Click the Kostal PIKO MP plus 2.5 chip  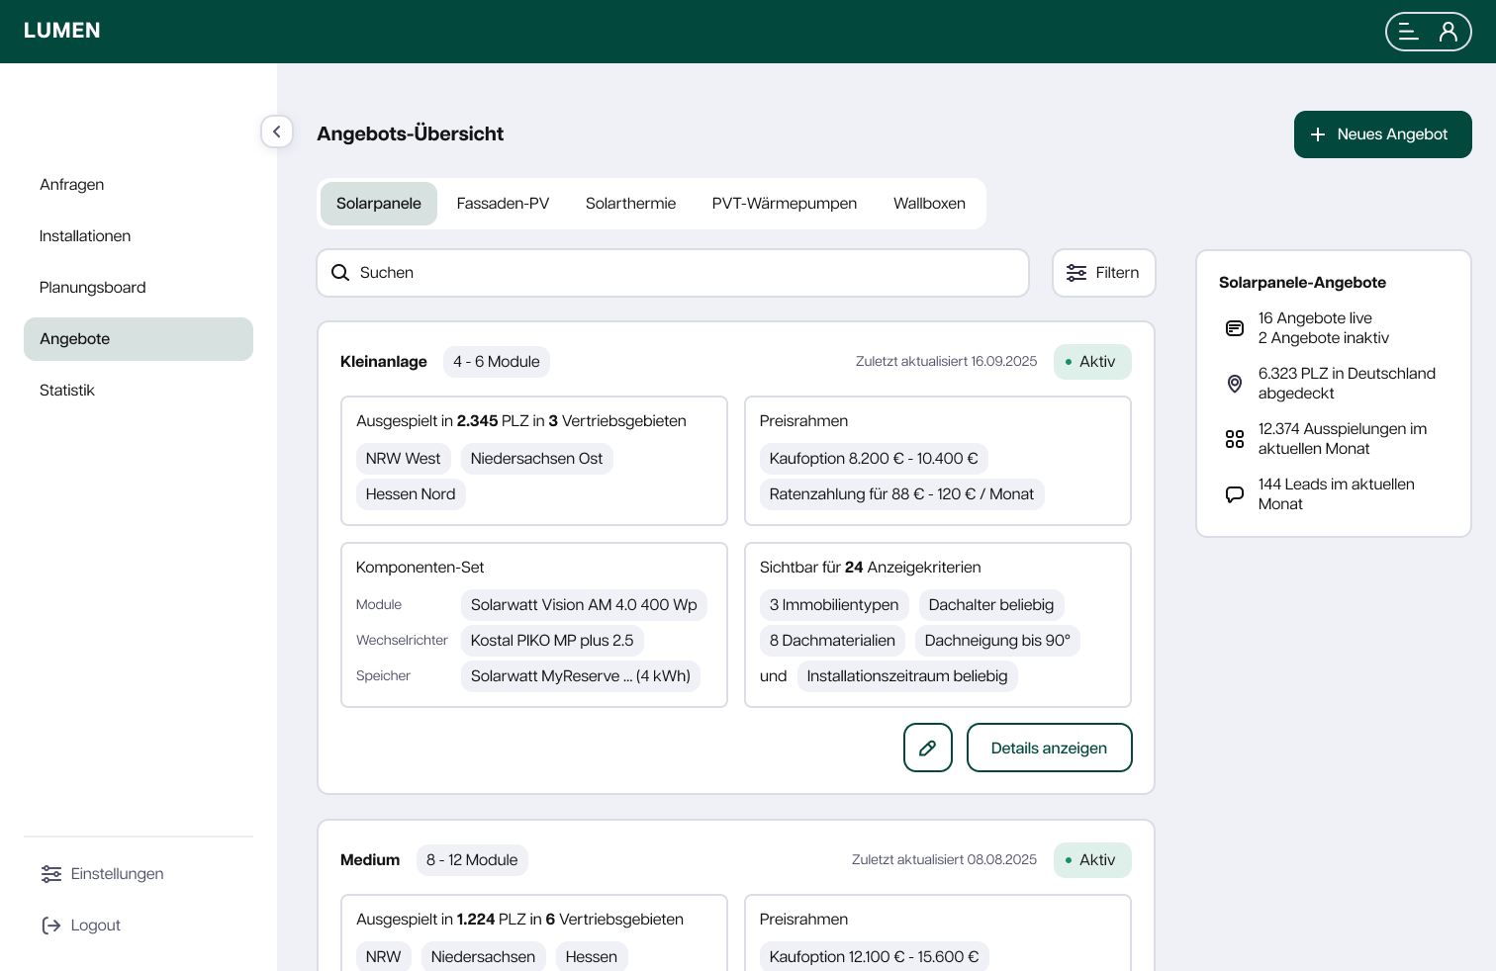click(x=552, y=641)
